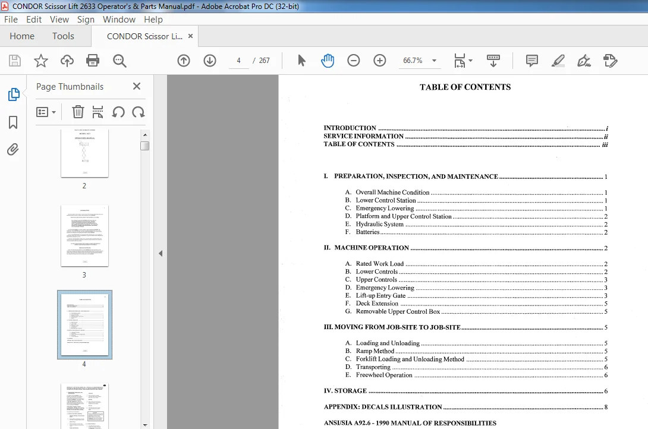
Task: Rotate page counterclockwise
Action: pos(118,112)
